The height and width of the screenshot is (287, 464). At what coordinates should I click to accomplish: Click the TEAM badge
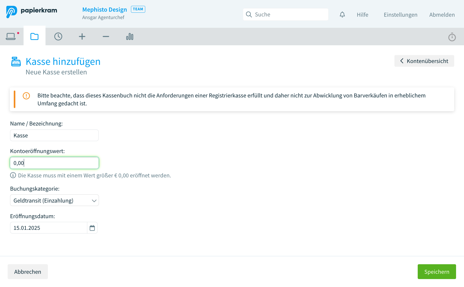(138, 9)
